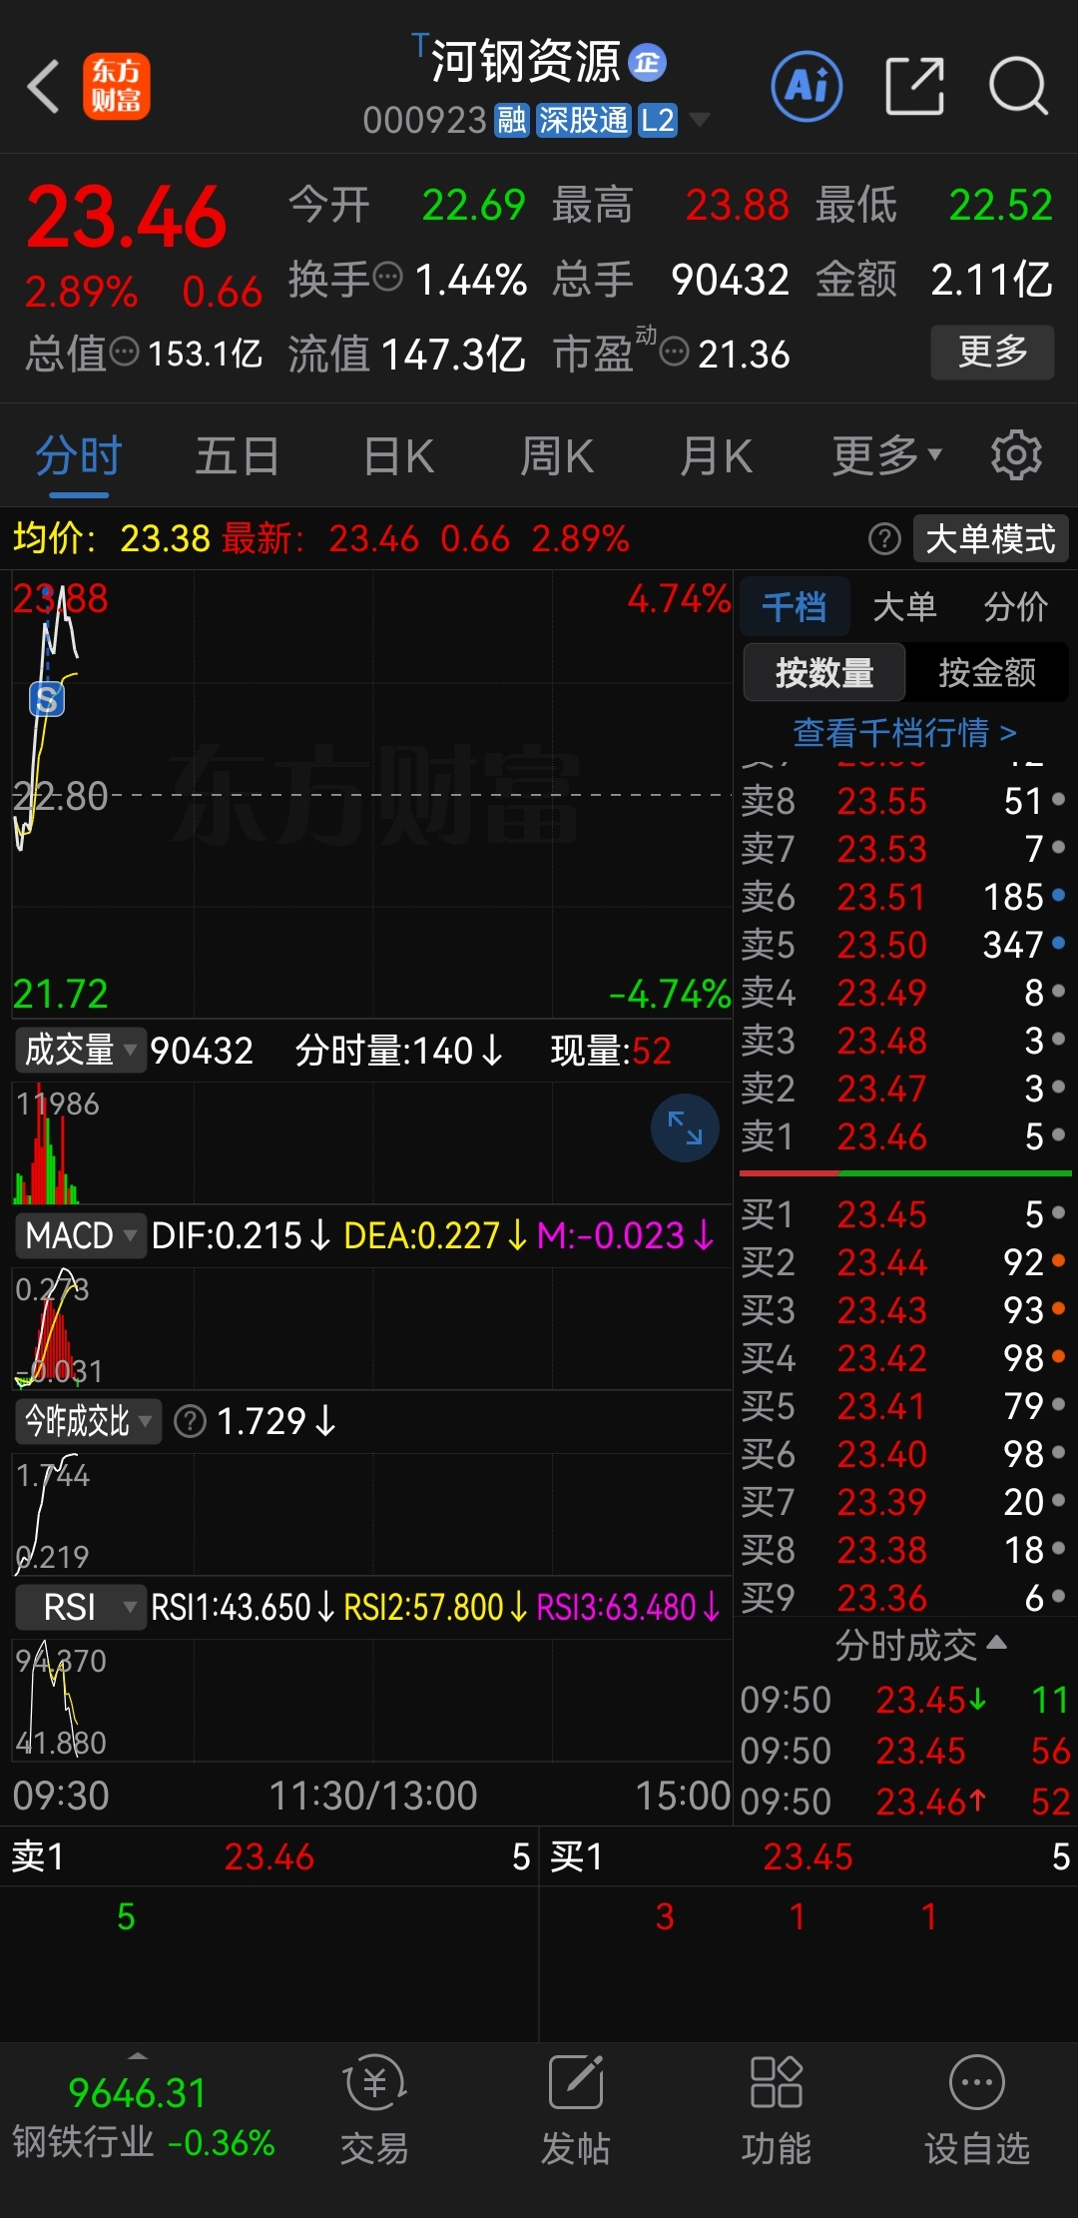Tap the 更多 button in quote header

992,352
